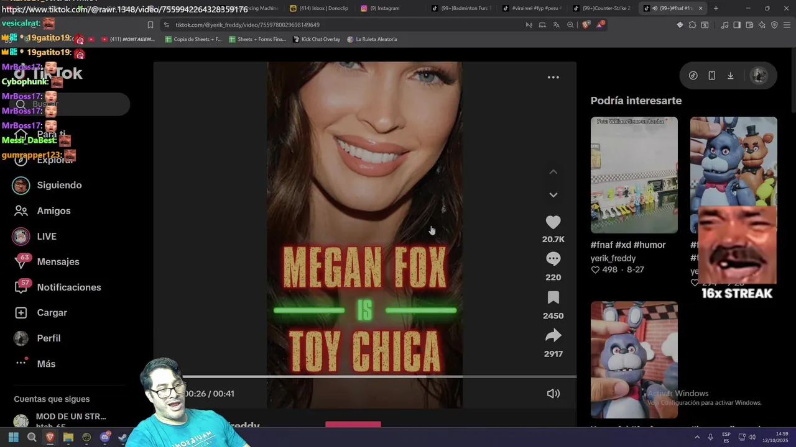Viewport: 796px width, 447px height.
Task: Open Perfil in TikTok sidebar
Action: coord(37,338)
